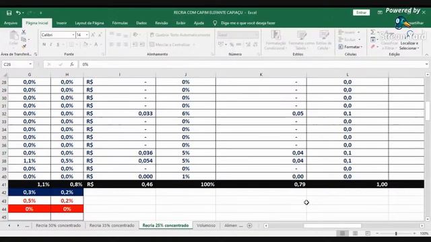Image resolution: width=431 pixels, height=242 pixels.
Task: Decrease decimal places
Action: click(x=255, y=44)
